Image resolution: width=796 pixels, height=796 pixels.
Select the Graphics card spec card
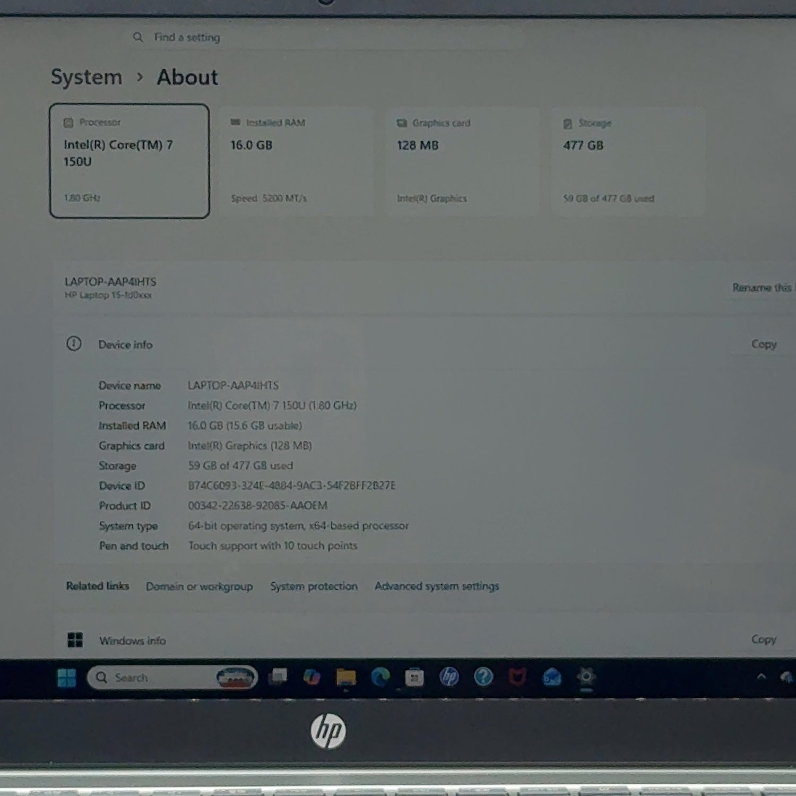(x=462, y=161)
